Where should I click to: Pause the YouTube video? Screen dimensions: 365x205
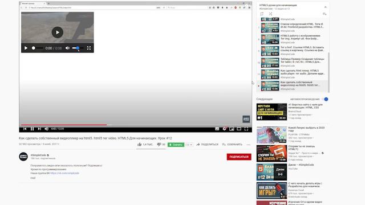[32, 129]
